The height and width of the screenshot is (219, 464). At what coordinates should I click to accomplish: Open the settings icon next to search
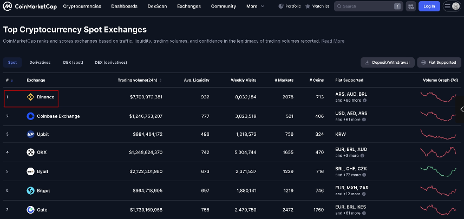411,6
